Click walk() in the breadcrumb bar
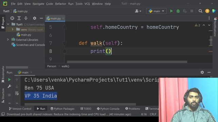This screenshot has height=122, width=218. pyautogui.click(x=65, y=66)
